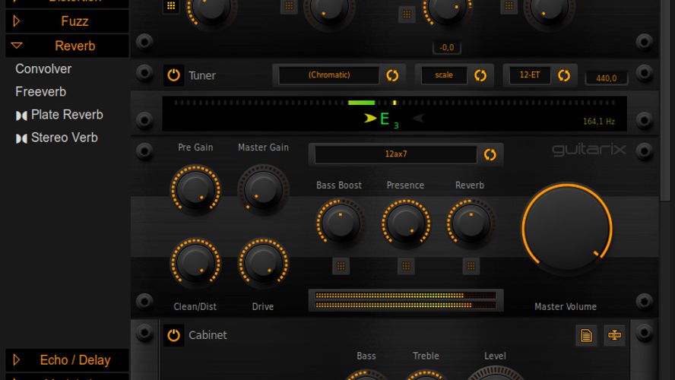Select the Plate Reverb effect

[59, 115]
